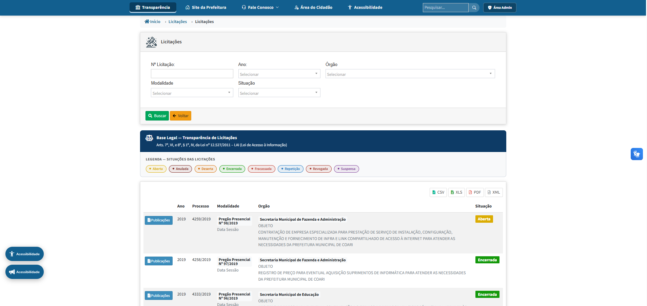Open the Acessibilidade menu item in the top bar
The height and width of the screenshot is (306, 647).
(365, 7)
